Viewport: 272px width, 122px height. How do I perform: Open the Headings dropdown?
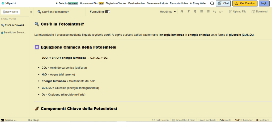(x=168, y=12)
